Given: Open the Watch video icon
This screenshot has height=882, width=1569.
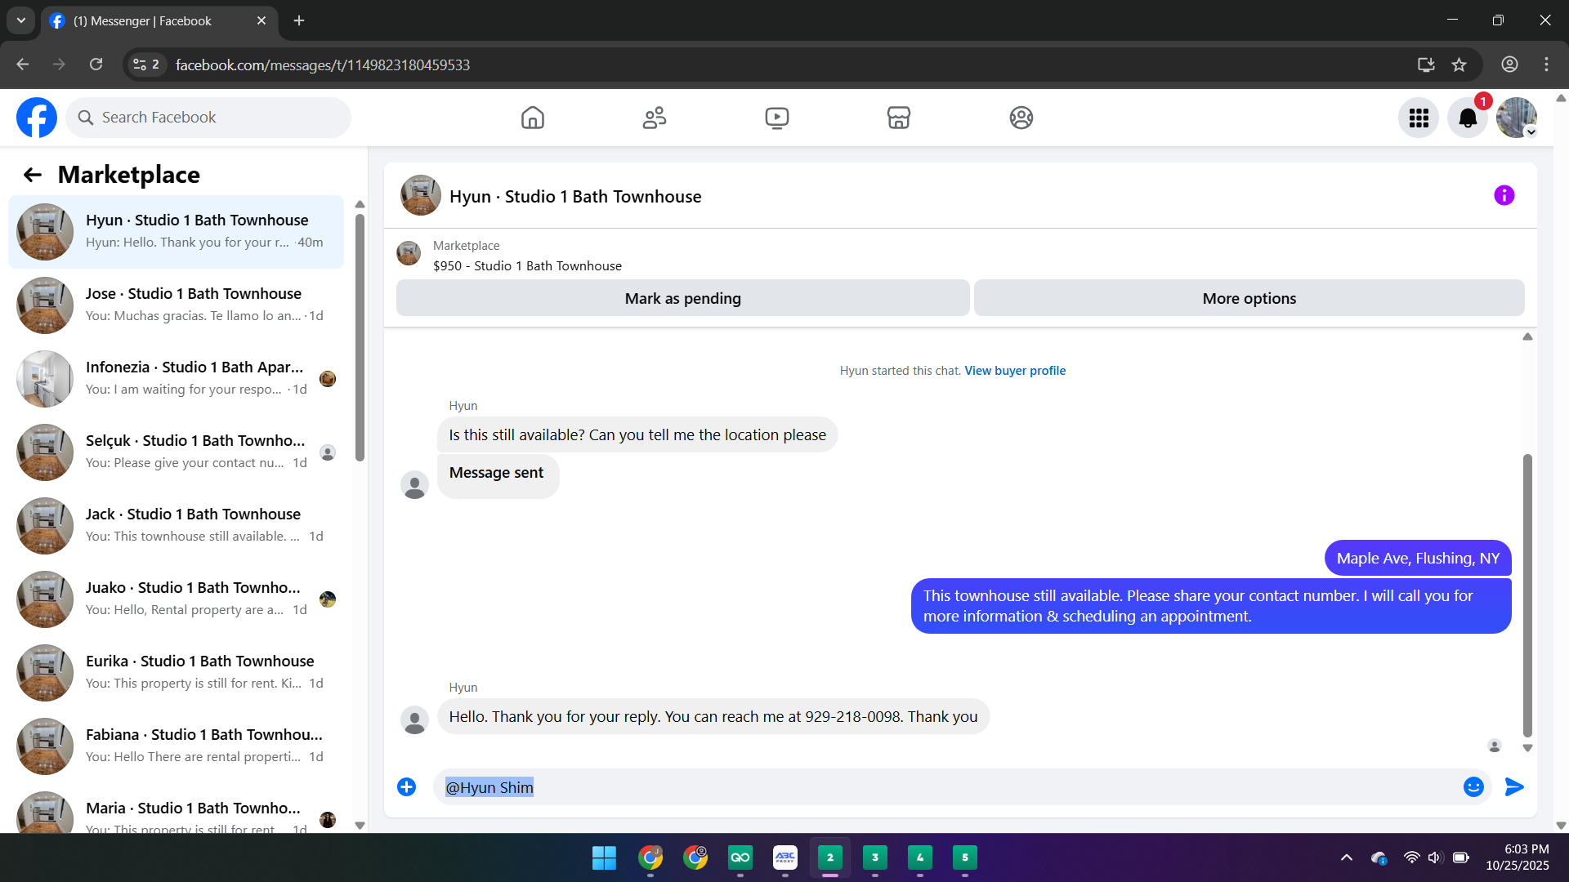Looking at the screenshot, I should [776, 118].
